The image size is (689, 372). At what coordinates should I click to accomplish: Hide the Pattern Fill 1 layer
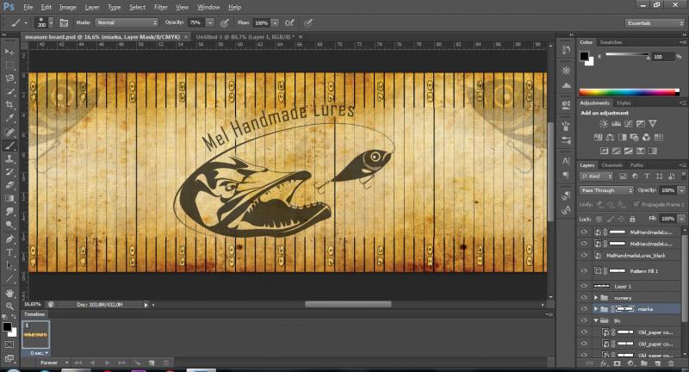click(585, 270)
